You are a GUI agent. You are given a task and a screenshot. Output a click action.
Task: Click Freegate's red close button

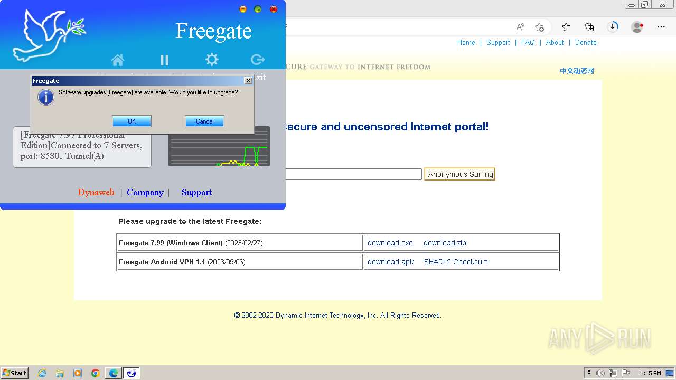pyautogui.click(x=274, y=9)
